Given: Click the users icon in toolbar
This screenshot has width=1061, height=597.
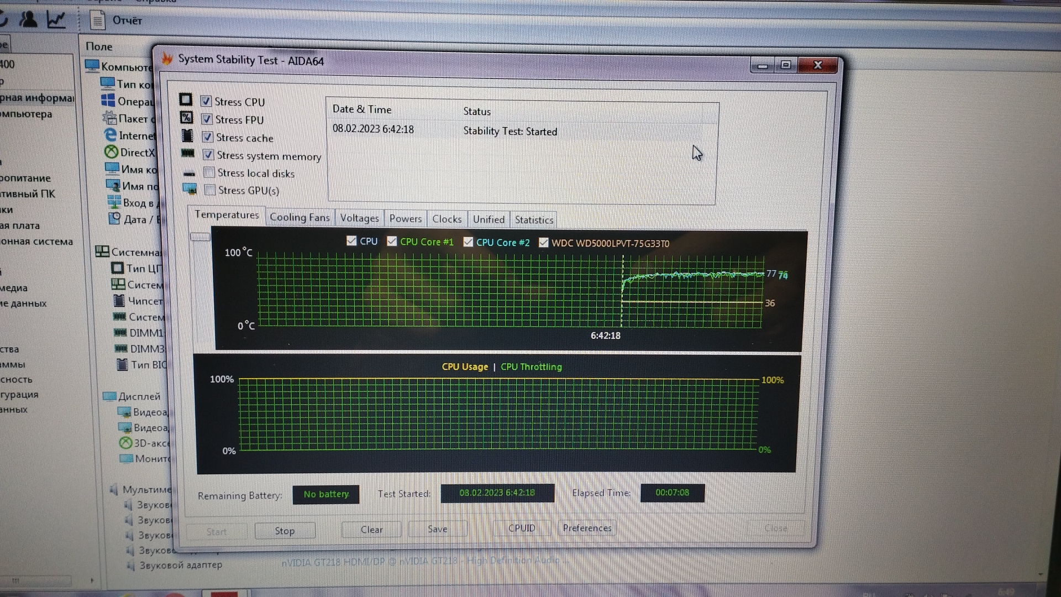Looking at the screenshot, I should [x=28, y=19].
